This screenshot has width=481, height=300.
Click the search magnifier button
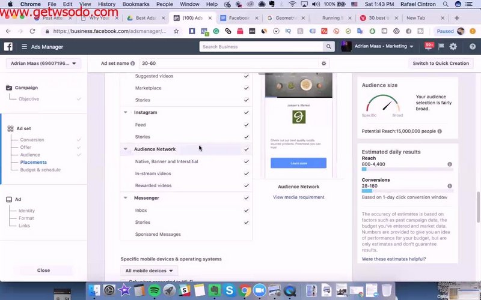pyautogui.click(x=328, y=47)
